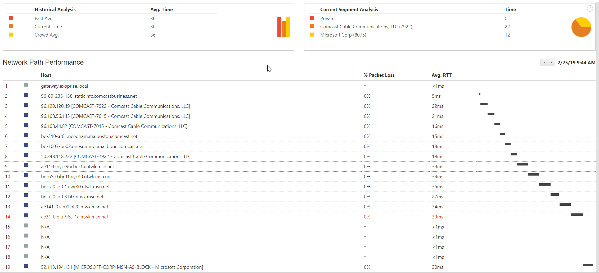Click status square for needham.ma.boston hop
This screenshot has width=599, height=273.
pyautogui.click(x=26, y=135)
